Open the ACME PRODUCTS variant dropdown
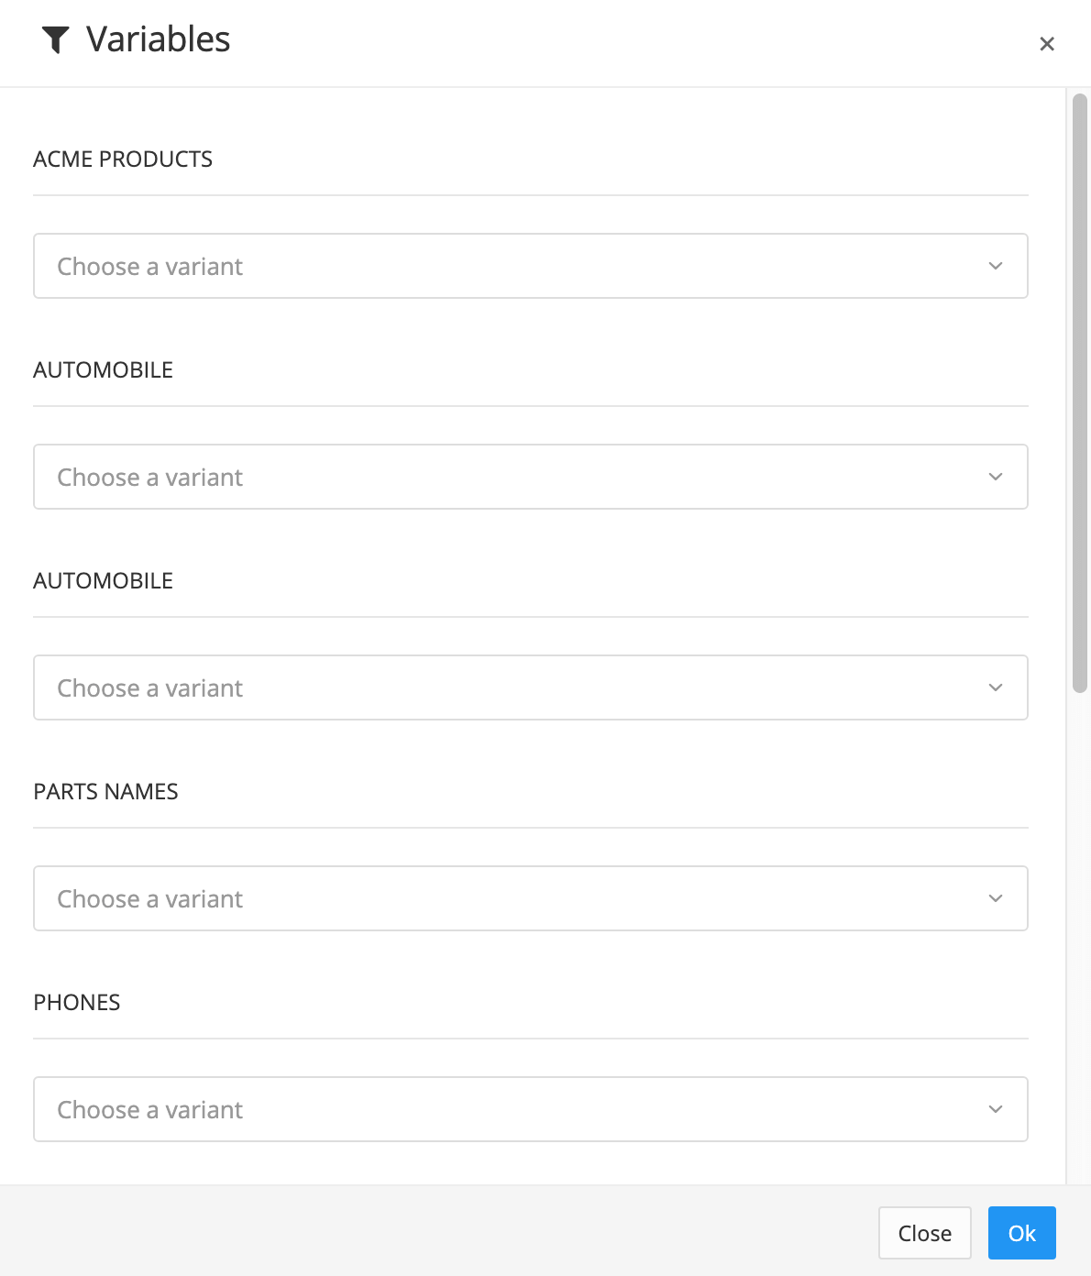 click(x=532, y=266)
